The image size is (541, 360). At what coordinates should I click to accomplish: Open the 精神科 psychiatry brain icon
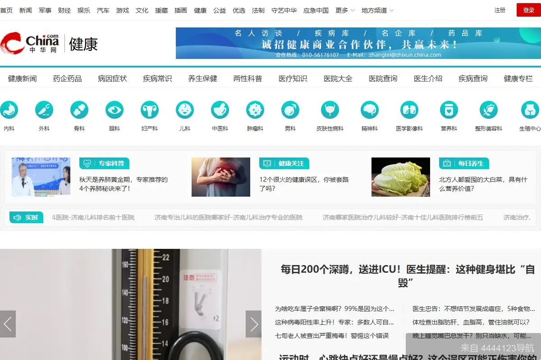pyautogui.click(x=370, y=109)
